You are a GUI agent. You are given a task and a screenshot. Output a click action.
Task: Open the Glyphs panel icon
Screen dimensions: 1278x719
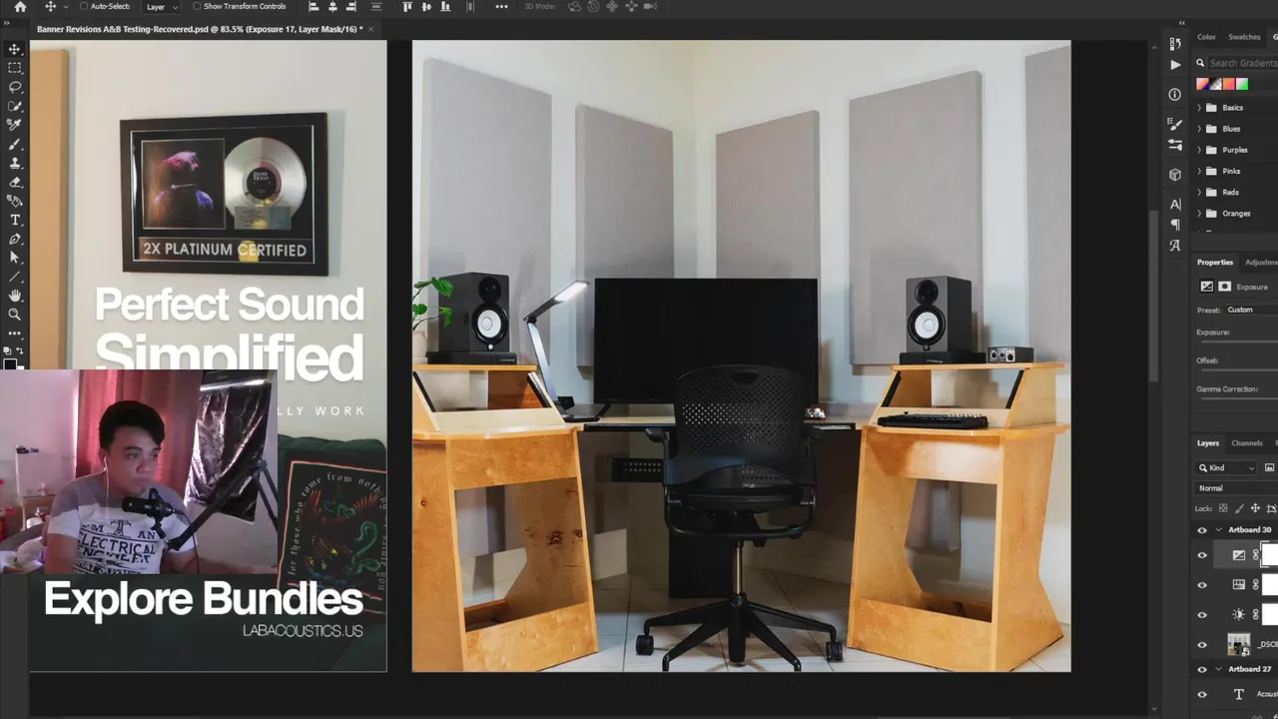point(1175,245)
